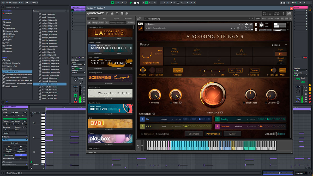This screenshot has width=313, height=176.
Task: Toggle Vibrato Control On button
Action: pos(159,70)
